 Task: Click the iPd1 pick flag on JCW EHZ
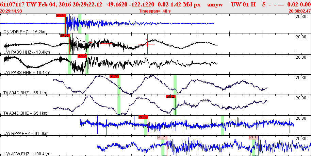162,137
